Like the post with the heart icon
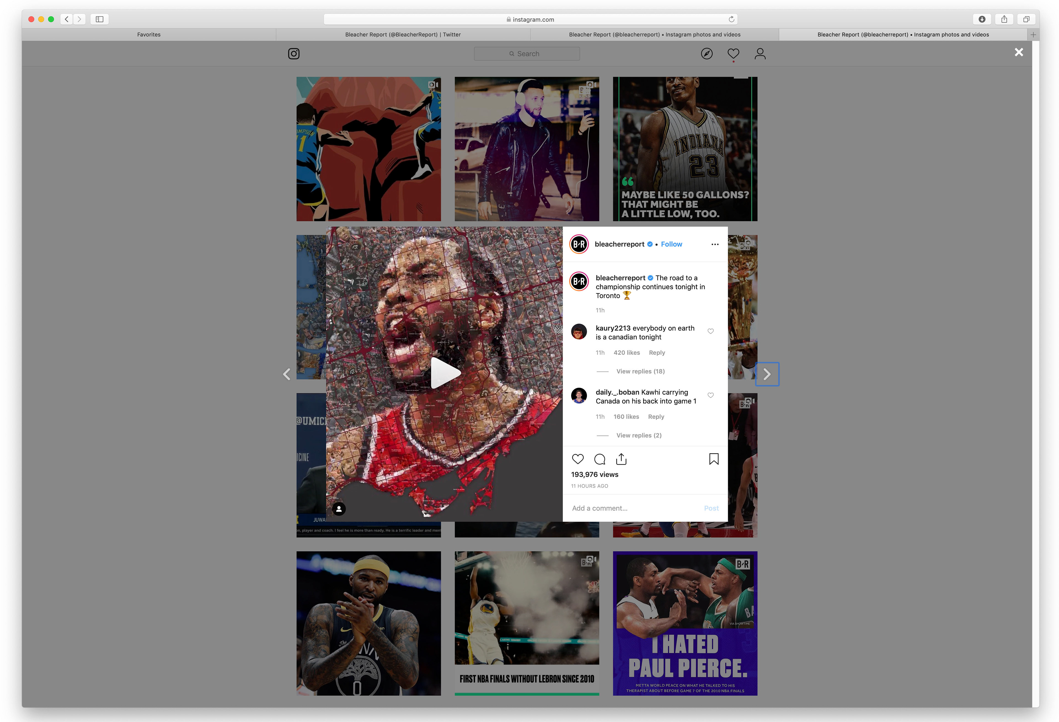Viewport: 1059px width, 722px height. [x=578, y=459]
